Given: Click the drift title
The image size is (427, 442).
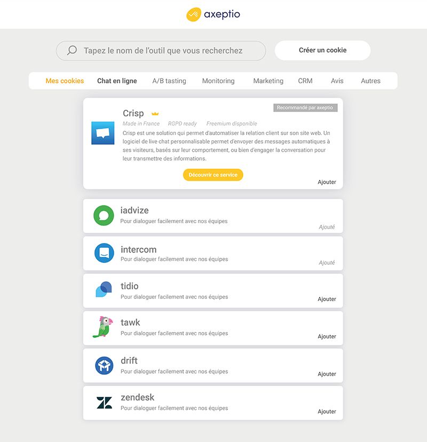Looking at the screenshot, I should point(129,360).
